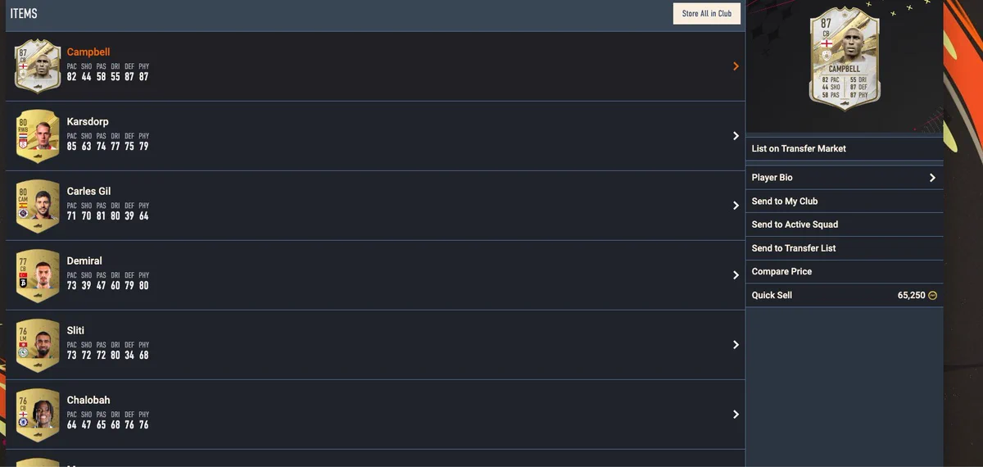
Task: Choose the Compare Price option
Action: pos(844,272)
